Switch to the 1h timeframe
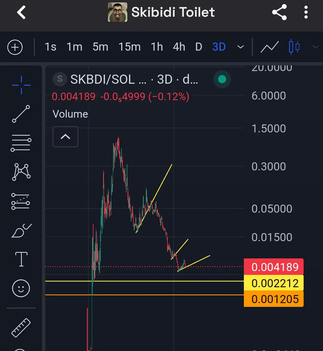 (x=157, y=47)
